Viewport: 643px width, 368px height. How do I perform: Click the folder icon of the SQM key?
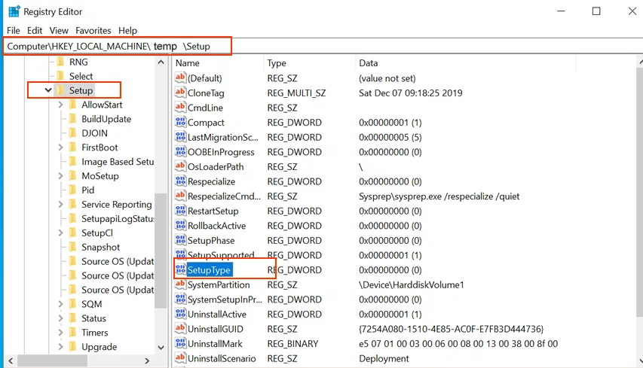72,304
